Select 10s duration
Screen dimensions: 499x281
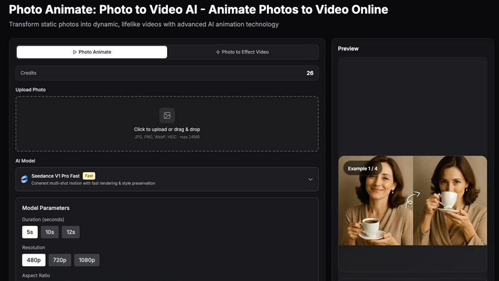[50, 232]
